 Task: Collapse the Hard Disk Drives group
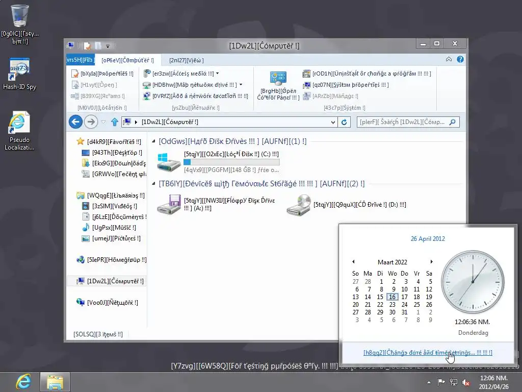click(x=153, y=141)
